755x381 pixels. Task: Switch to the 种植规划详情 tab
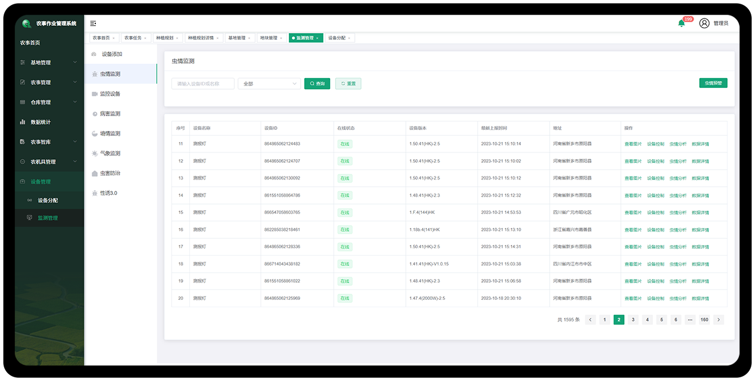pos(201,38)
